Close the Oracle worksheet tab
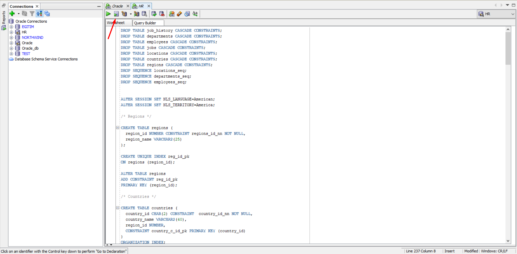 point(128,6)
